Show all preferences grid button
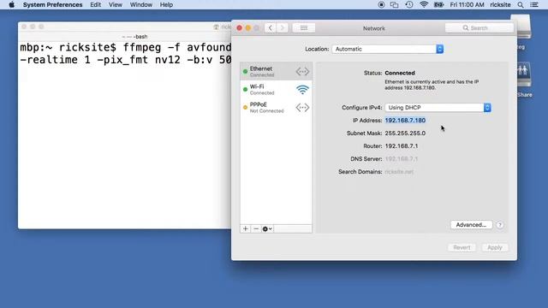Screen dimensions: 548x308 [304, 28]
